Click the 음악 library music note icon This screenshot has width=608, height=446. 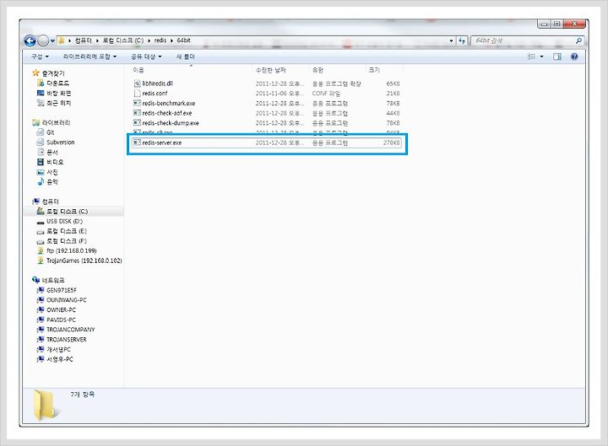click(x=41, y=182)
